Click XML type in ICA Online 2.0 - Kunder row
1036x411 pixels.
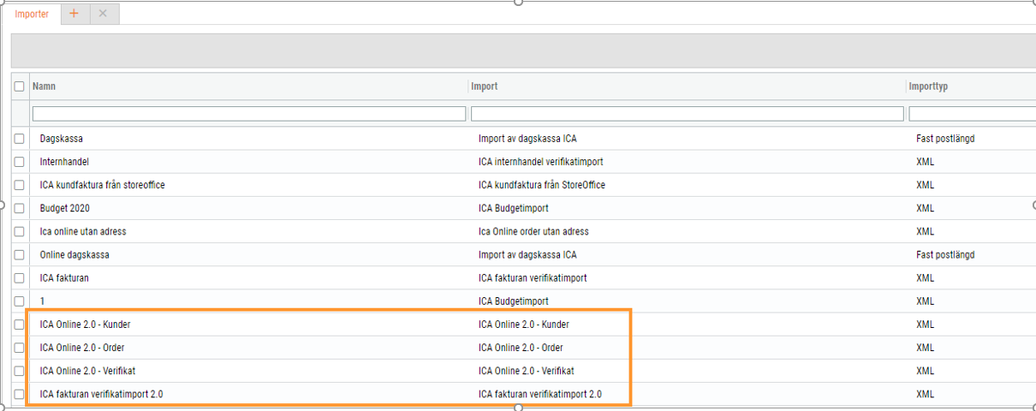click(925, 325)
